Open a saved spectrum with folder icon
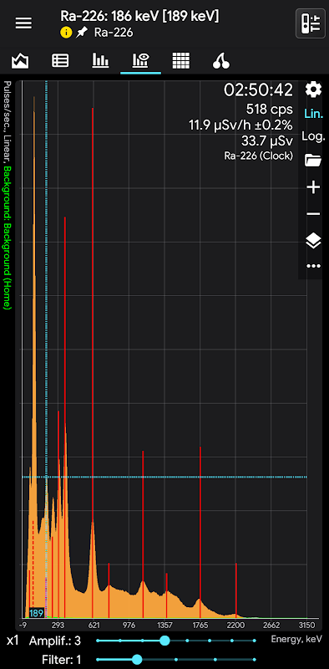Viewport: 329px width, 669px height. coord(313,161)
